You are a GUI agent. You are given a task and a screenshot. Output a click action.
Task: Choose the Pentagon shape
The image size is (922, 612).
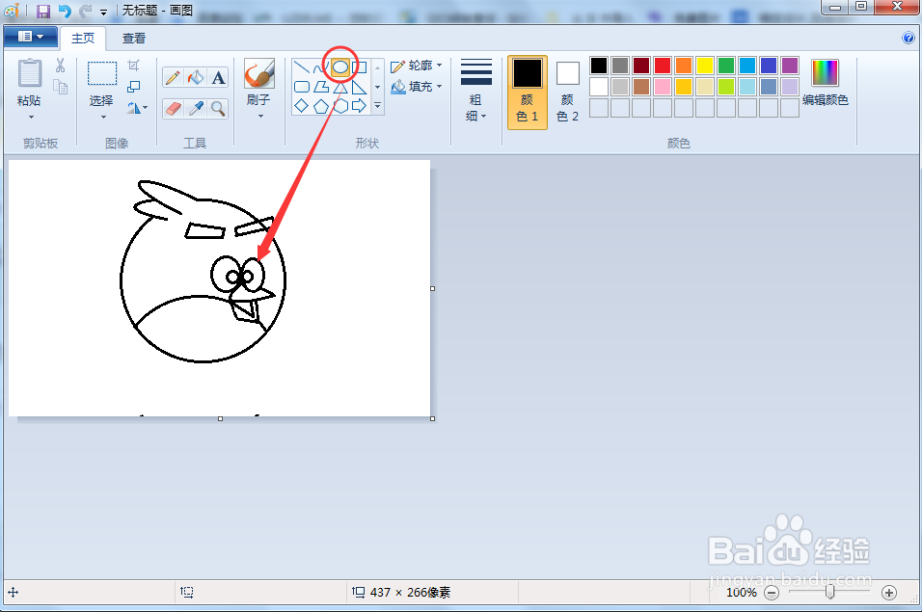(x=321, y=106)
